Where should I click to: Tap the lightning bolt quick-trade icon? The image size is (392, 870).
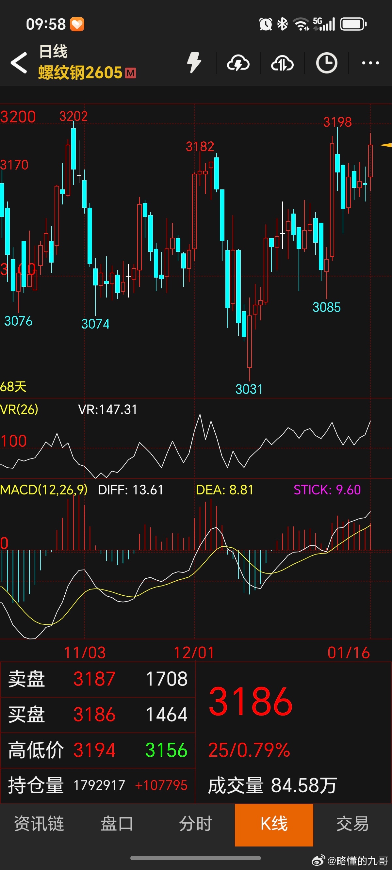pyautogui.click(x=194, y=62)
